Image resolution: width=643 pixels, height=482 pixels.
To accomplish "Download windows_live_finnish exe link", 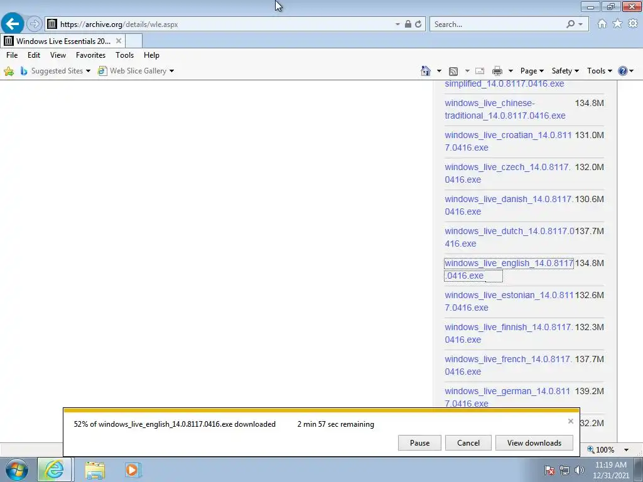I will coord(509,333).
